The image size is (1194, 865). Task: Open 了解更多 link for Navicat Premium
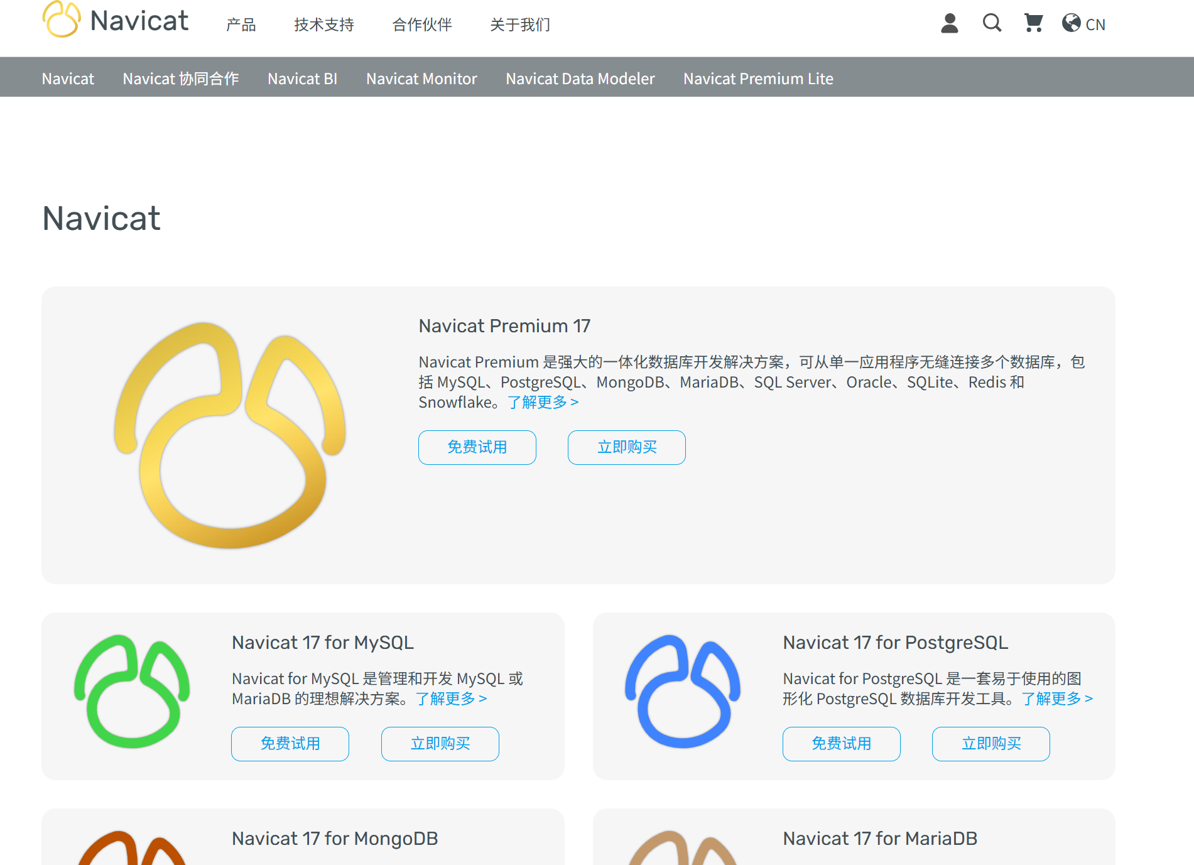(543, 402)
